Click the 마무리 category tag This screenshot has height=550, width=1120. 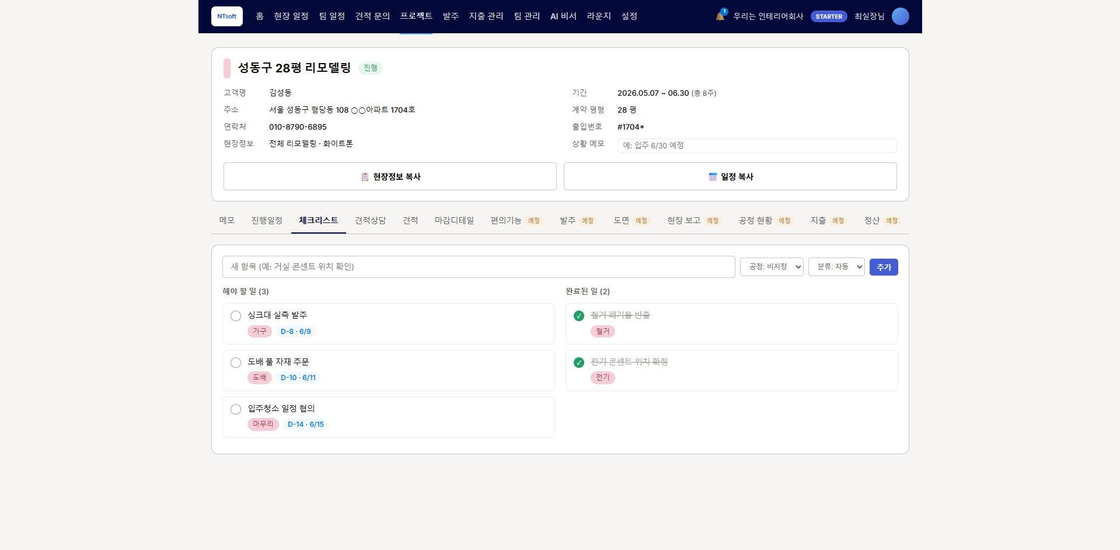(263, 424)
